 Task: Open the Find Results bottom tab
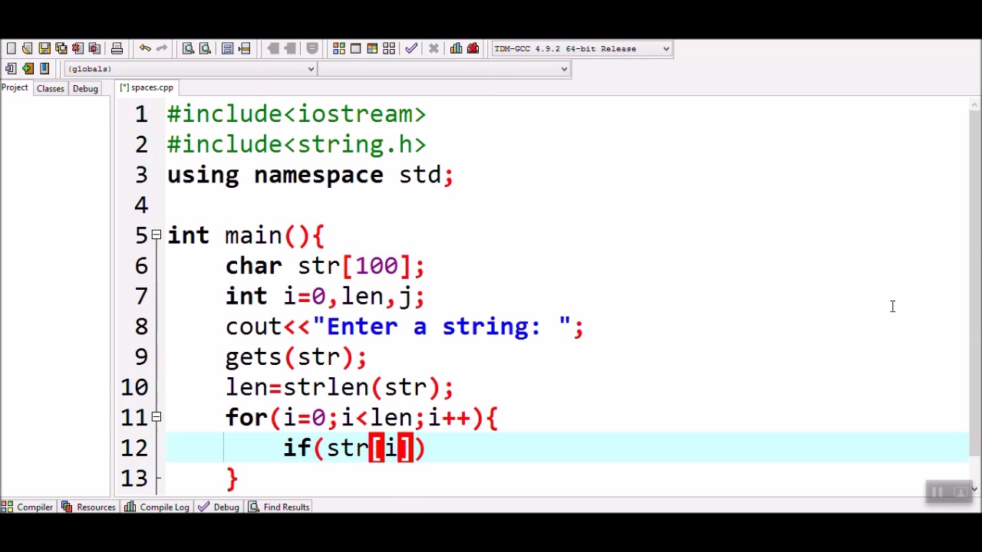point(278,507)
